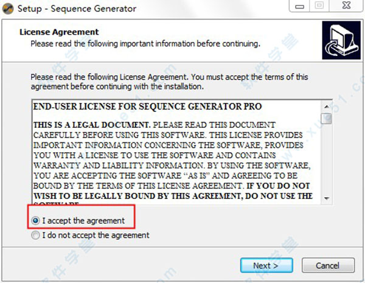Click the Sequence Generator app icon in title bar
The image size is (365, 283).
pyautogui.click(x=8, y=9)
